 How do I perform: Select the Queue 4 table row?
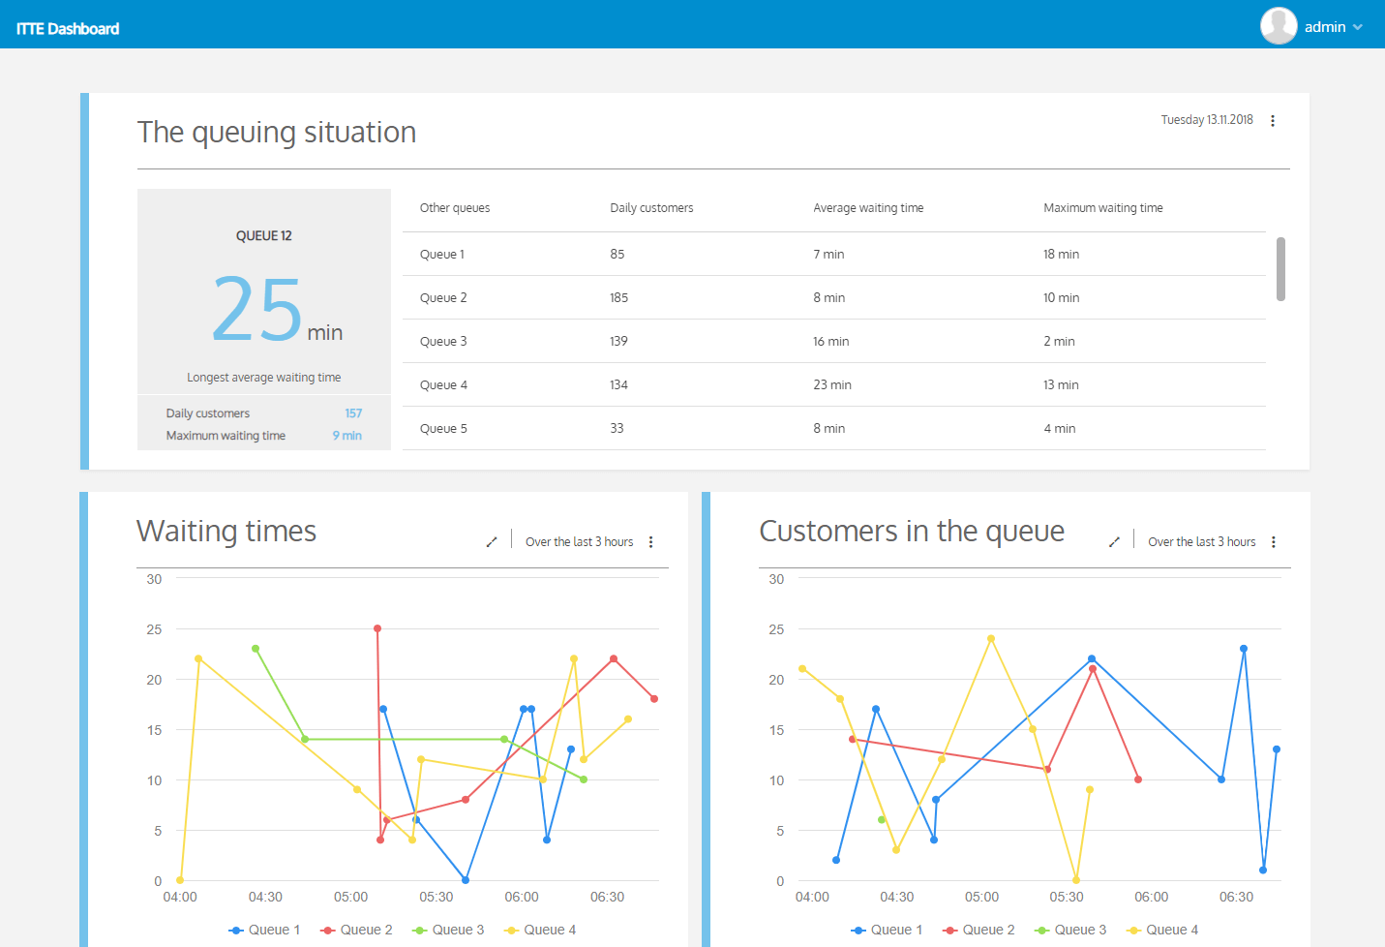click(x=834, y=384)
